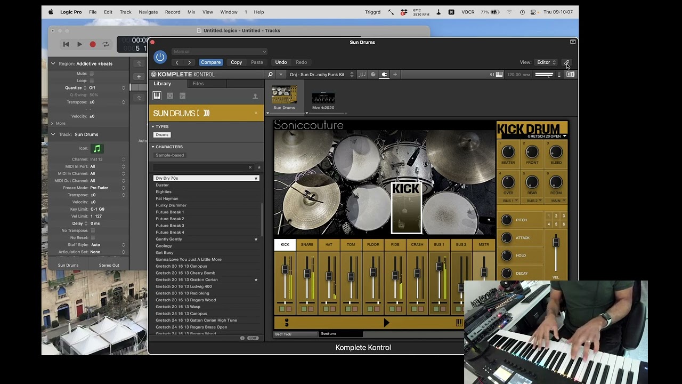Switch to the Library tab
The width and height of the screenshot is (682, 384).
coord(163,84)
